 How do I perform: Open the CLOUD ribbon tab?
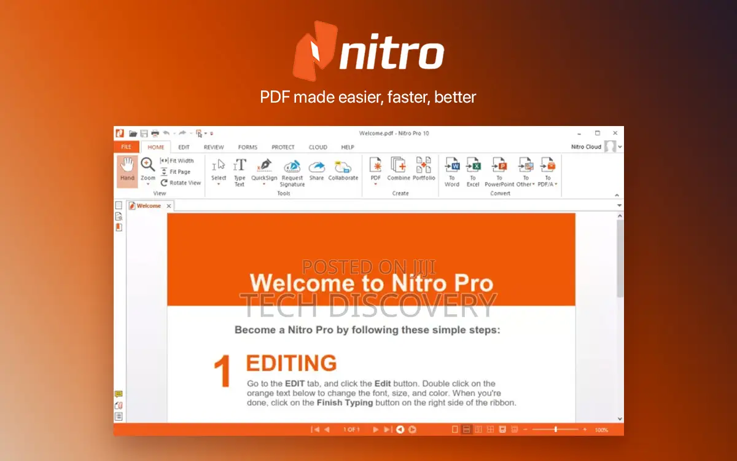tap(318, 147)
